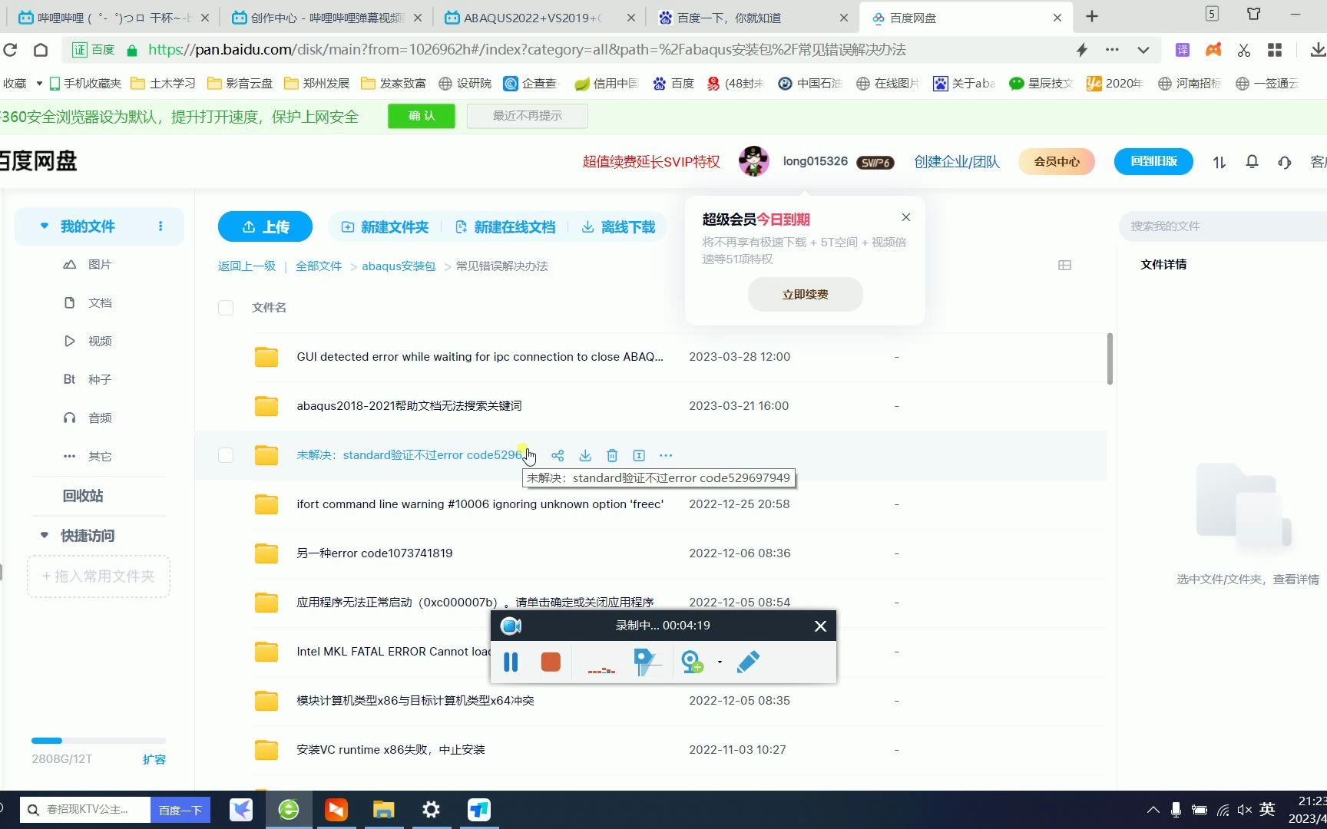Close the super member expiry popup
Screen dimensions: 1327x829
(906, 217)
